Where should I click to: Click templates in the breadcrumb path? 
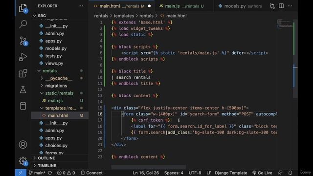(x=124, y=16)
